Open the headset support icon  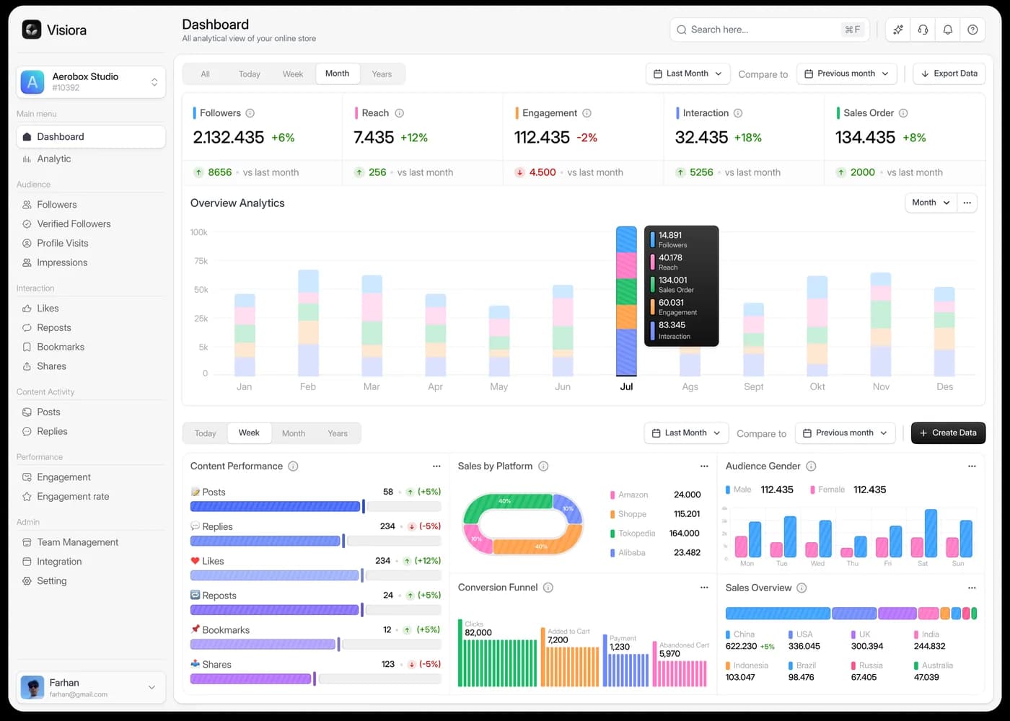[923, 30]
